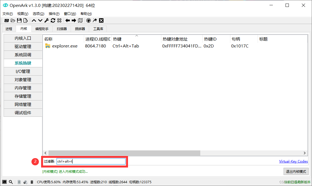The width and height of the screenshot is (312, 186).
Task: Click the map icon on the toolbar
Action: coord(80,20)
